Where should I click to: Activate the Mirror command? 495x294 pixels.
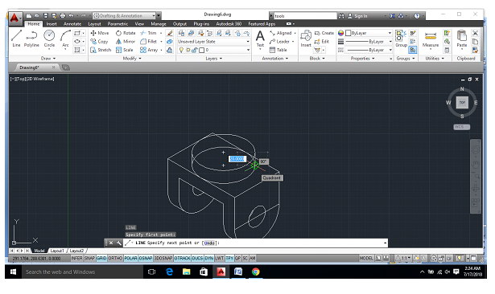point(126,41)
